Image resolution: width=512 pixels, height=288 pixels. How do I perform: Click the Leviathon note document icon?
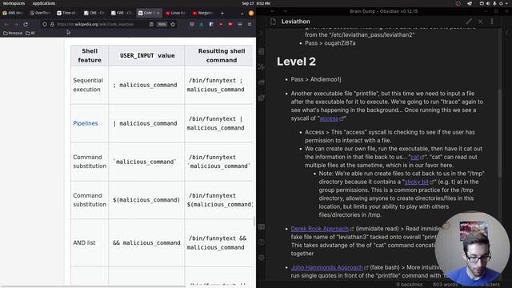tap(273, 22)
